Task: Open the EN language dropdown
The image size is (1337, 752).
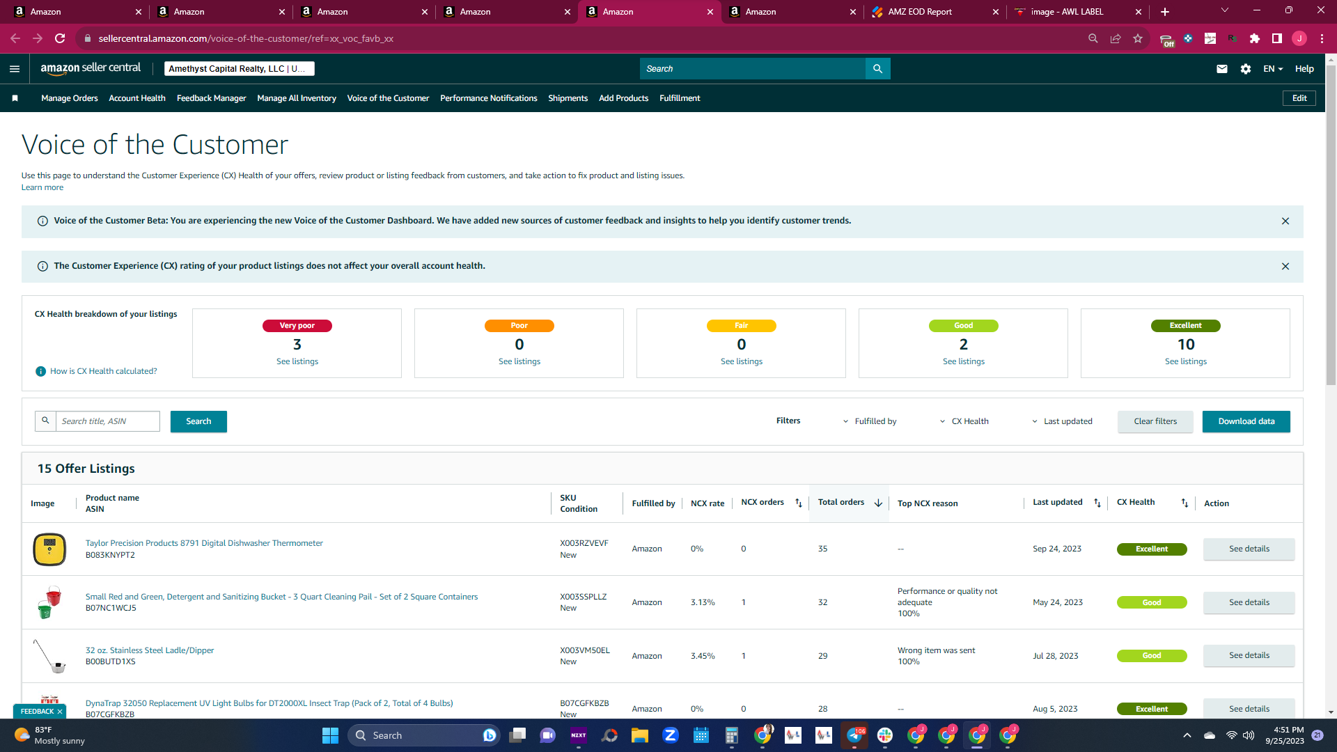Action: click(x=1273, y=69)
